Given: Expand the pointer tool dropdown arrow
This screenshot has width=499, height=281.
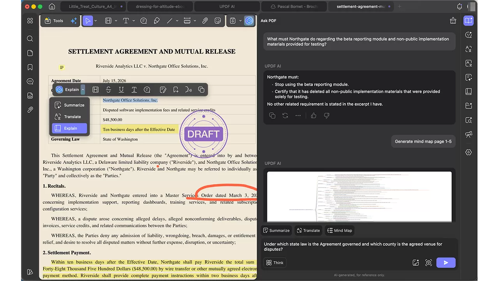Looking at the screenshot, I should pos(96,21).
